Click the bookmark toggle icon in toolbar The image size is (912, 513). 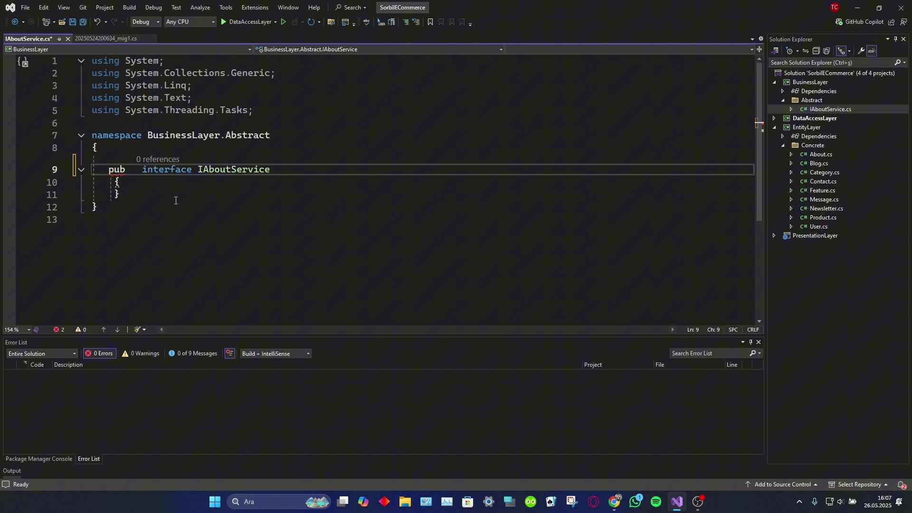[430, 22]
